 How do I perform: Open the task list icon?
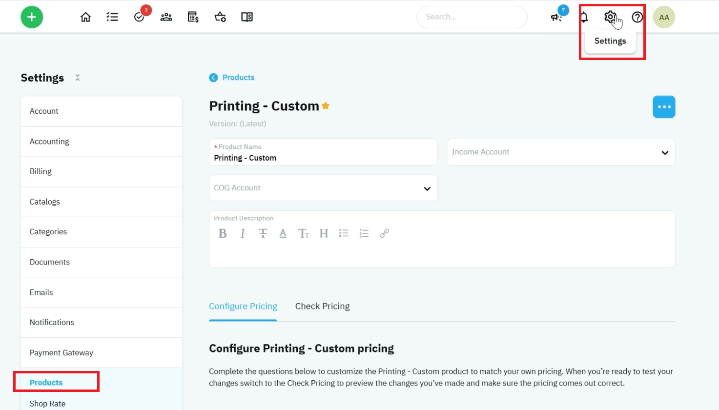click(x=112, y=17)
